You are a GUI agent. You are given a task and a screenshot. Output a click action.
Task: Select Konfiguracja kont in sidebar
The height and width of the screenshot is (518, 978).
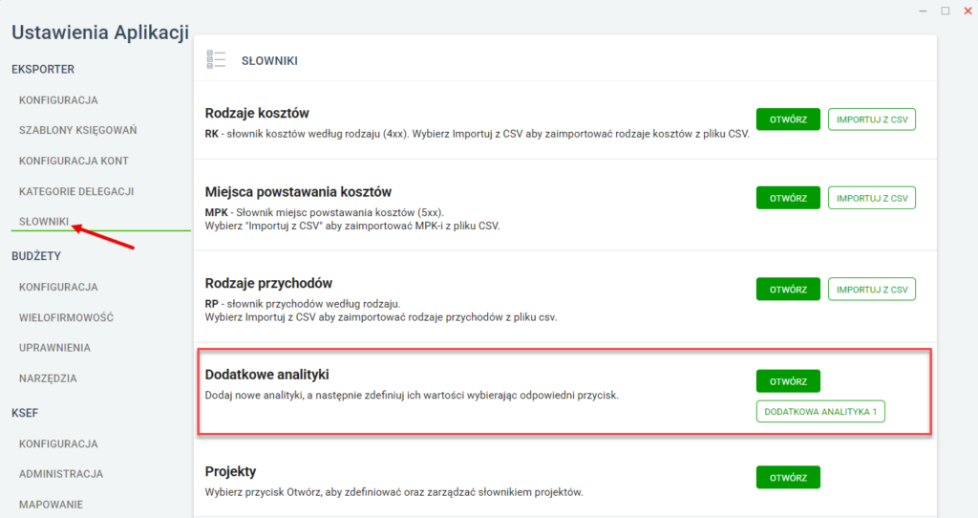tap(74, 161)
